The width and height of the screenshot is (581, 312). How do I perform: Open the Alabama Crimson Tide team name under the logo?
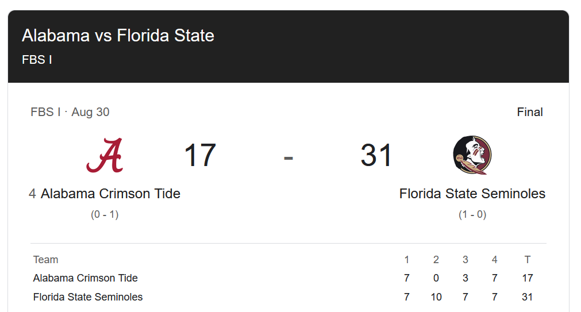tap(111, 194)
